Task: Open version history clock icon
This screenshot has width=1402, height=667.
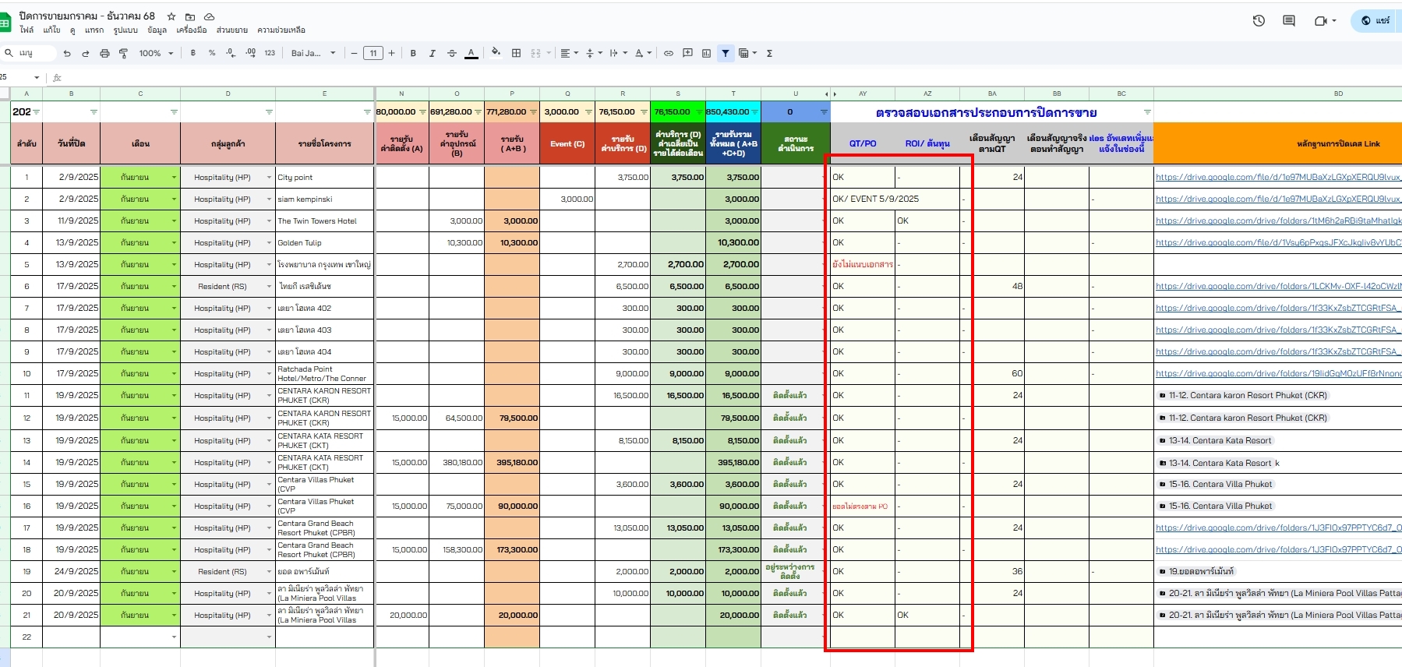Action: click(1259, 21)
